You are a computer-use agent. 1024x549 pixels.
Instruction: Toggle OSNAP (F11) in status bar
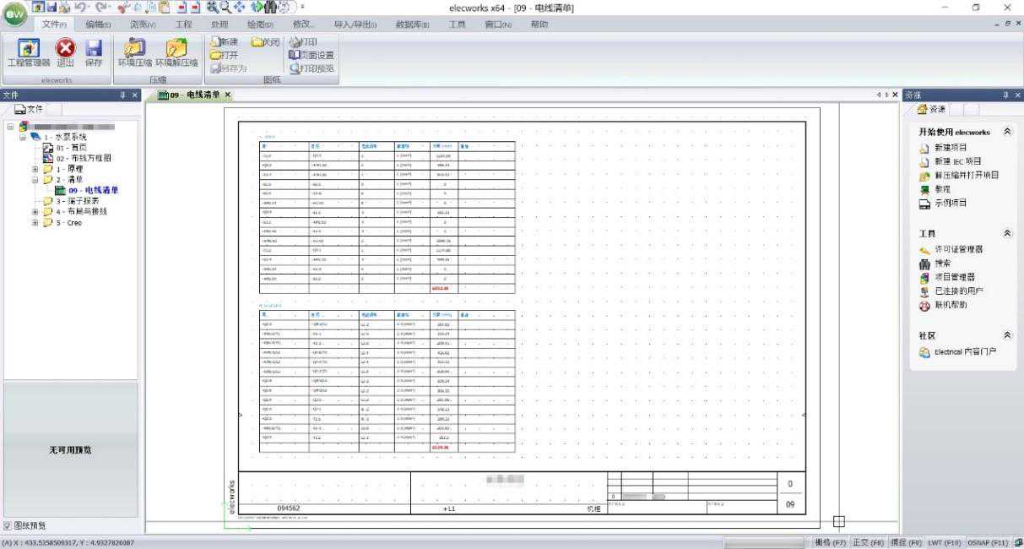pos(988,542)
